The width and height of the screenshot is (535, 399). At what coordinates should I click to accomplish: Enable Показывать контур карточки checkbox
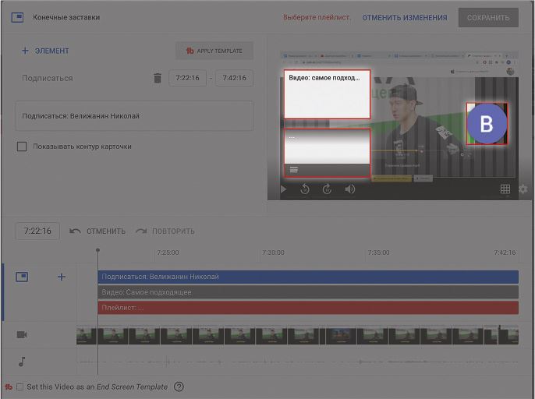pos(22,147)
